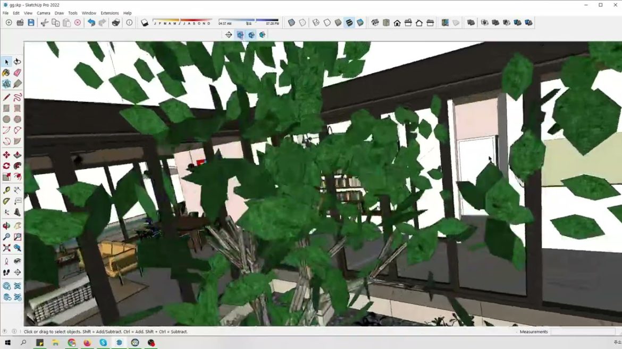The image size is (622, 349).
Task: Toggle section plane display icon above viewport
Action: (x=240, y=34)
